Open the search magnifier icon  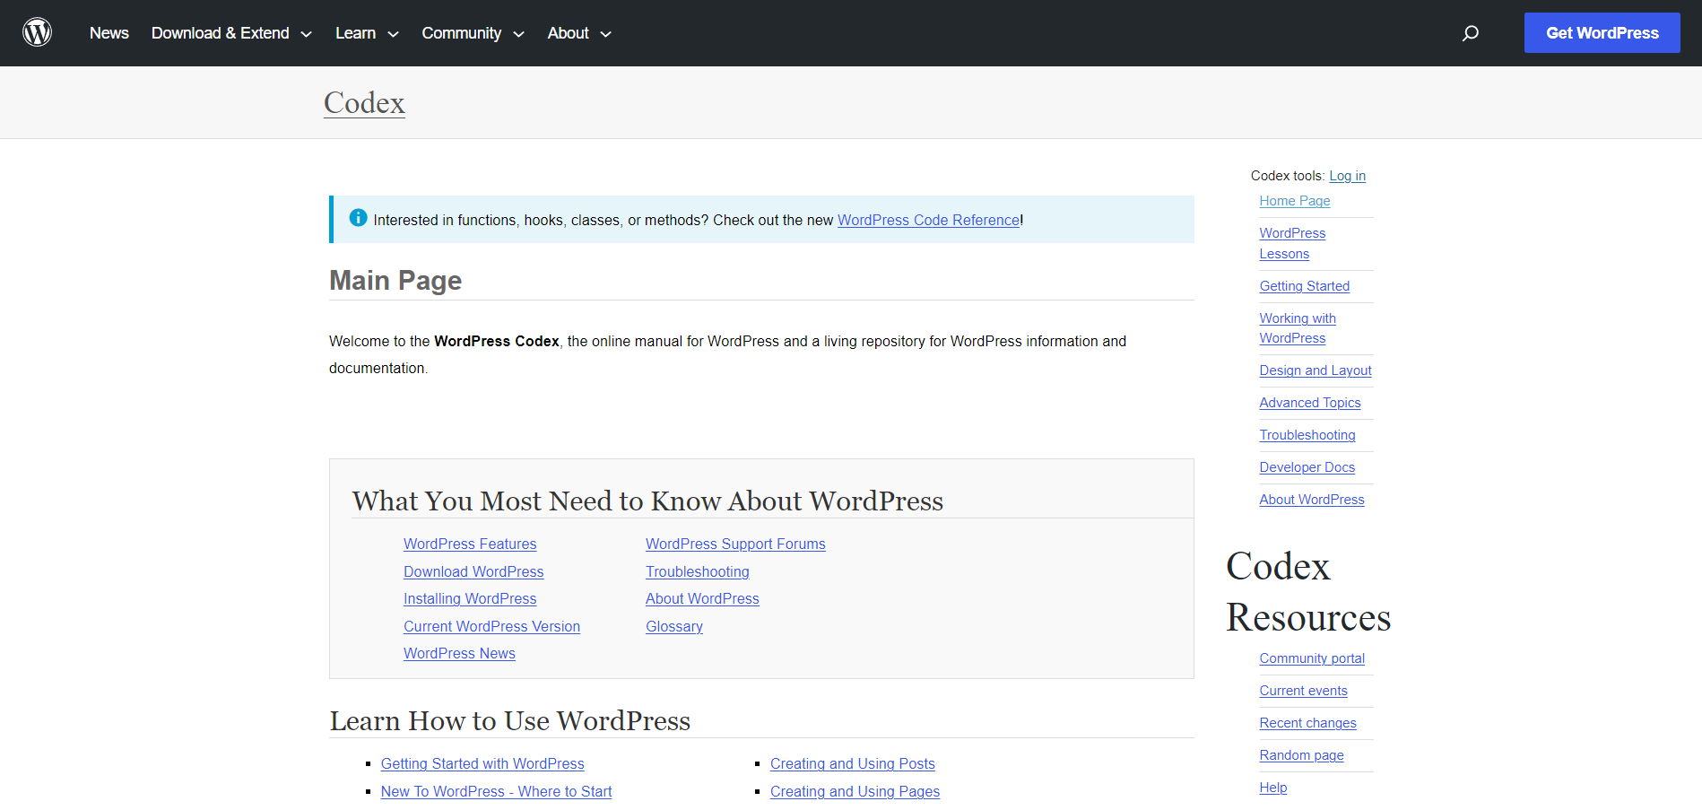(1470, 33)
